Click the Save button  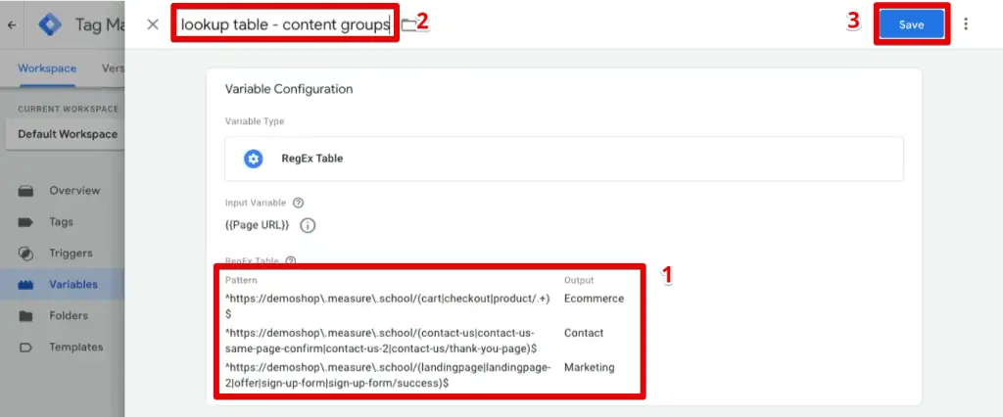pos(911,24)
